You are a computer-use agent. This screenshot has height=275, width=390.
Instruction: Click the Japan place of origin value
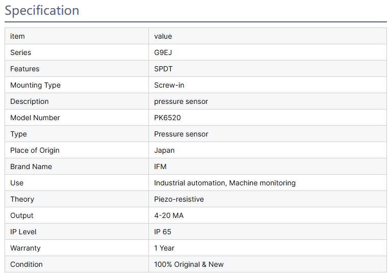pos(164,150)
